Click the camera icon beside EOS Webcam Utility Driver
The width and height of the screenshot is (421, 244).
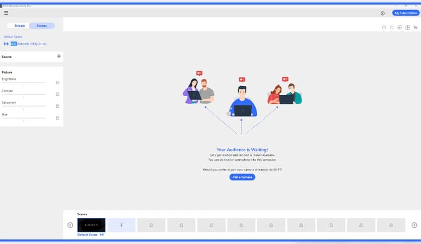[6, 44]
